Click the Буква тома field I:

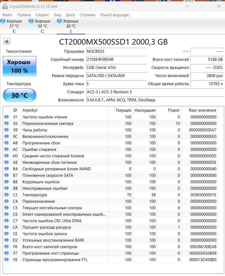coord(117,84)
